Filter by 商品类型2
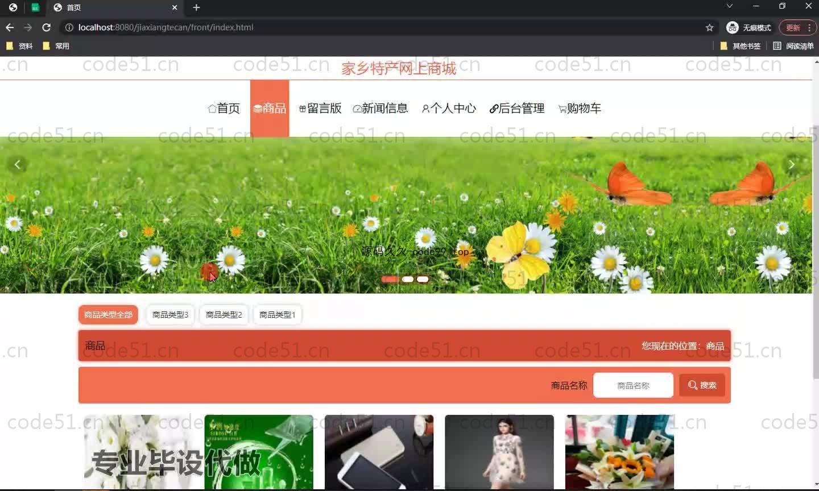 click(x=224, y=314)
